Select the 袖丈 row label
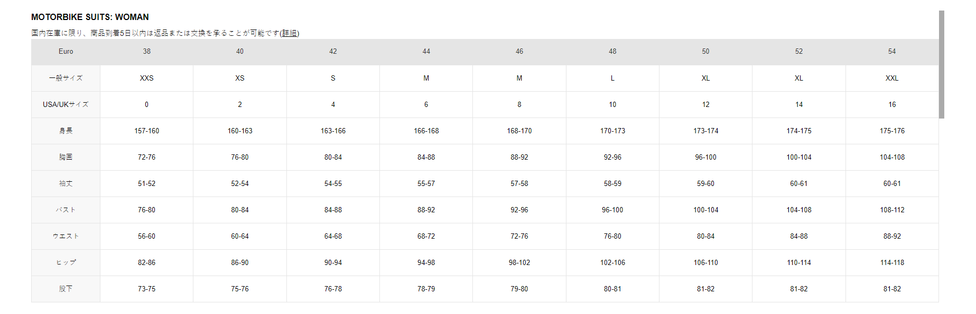 tap(66, 183)
